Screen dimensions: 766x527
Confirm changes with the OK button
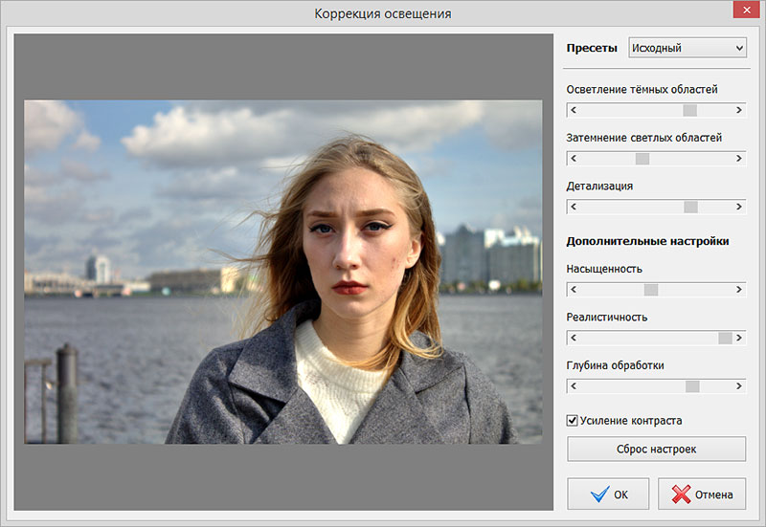pyautogui.click(x=608, y=494)
